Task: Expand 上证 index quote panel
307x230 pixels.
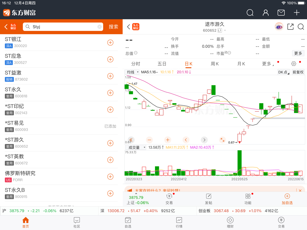Action: (138, 200)
